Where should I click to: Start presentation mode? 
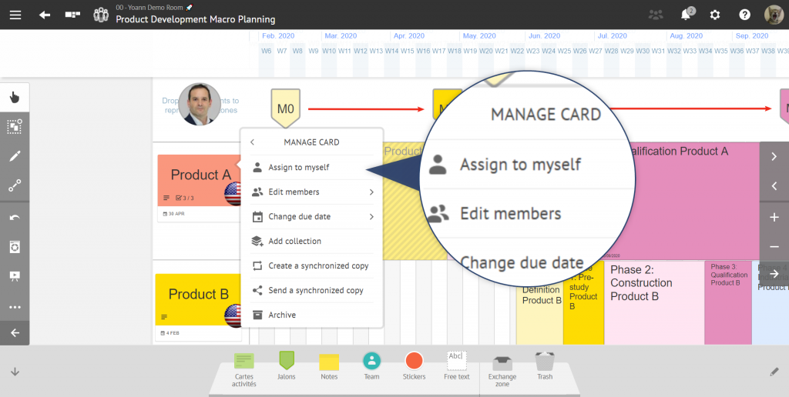(15, 276)
